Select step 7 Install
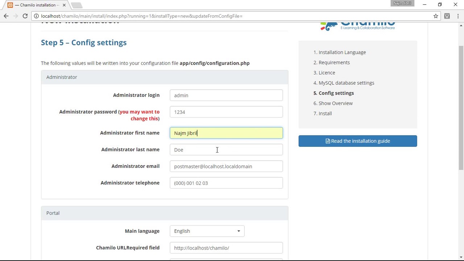Screen dimensions: 464x261 (x=325, y=113)
